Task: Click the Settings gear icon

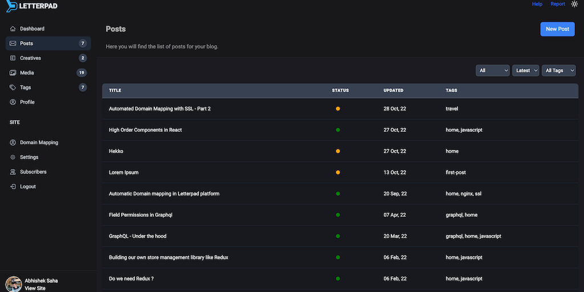Action: click(x=13, y=157)
